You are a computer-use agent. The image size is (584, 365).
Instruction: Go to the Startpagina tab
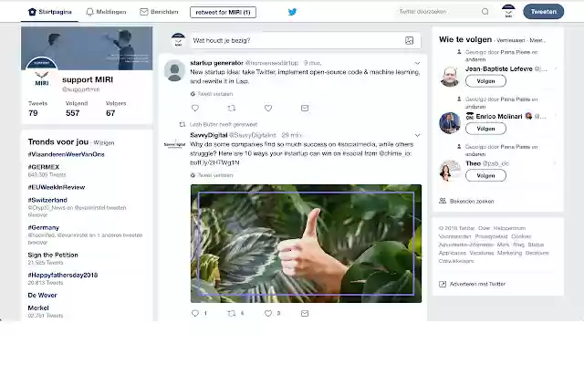pos(49,12)
